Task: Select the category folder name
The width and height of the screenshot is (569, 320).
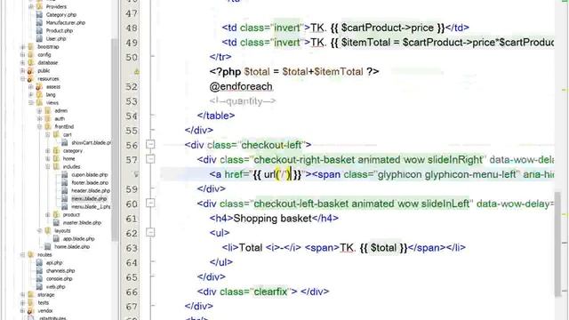Action: 73,150
